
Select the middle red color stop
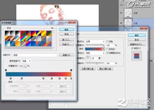click(52, 78)
